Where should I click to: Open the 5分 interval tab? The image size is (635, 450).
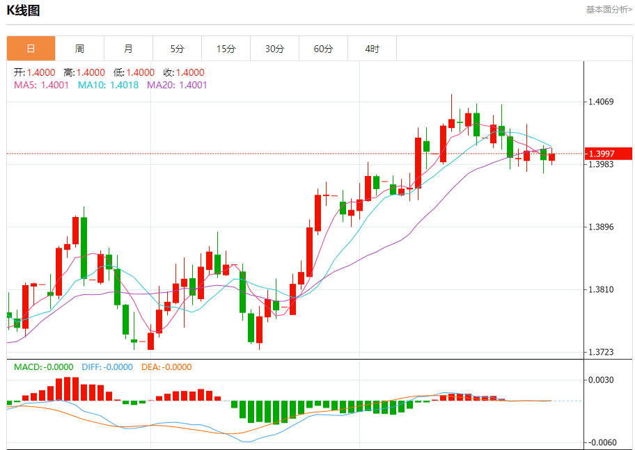pos(177,49)
